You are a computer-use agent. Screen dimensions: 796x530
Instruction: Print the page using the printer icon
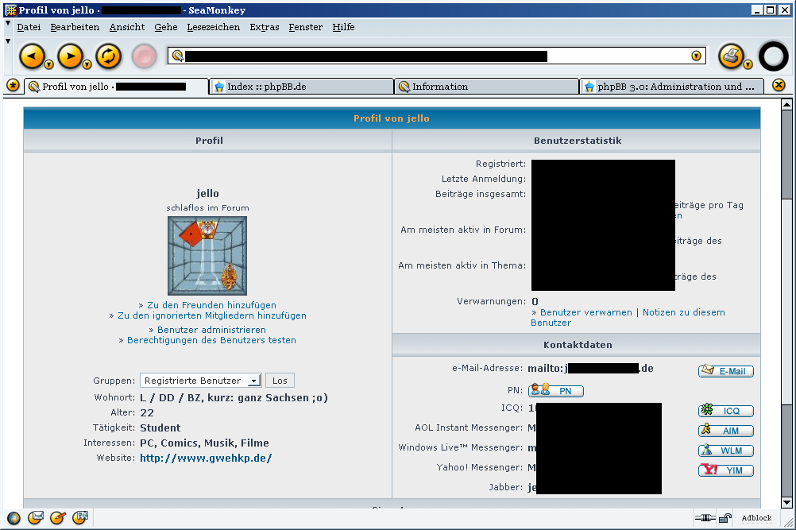pos(731,56)
